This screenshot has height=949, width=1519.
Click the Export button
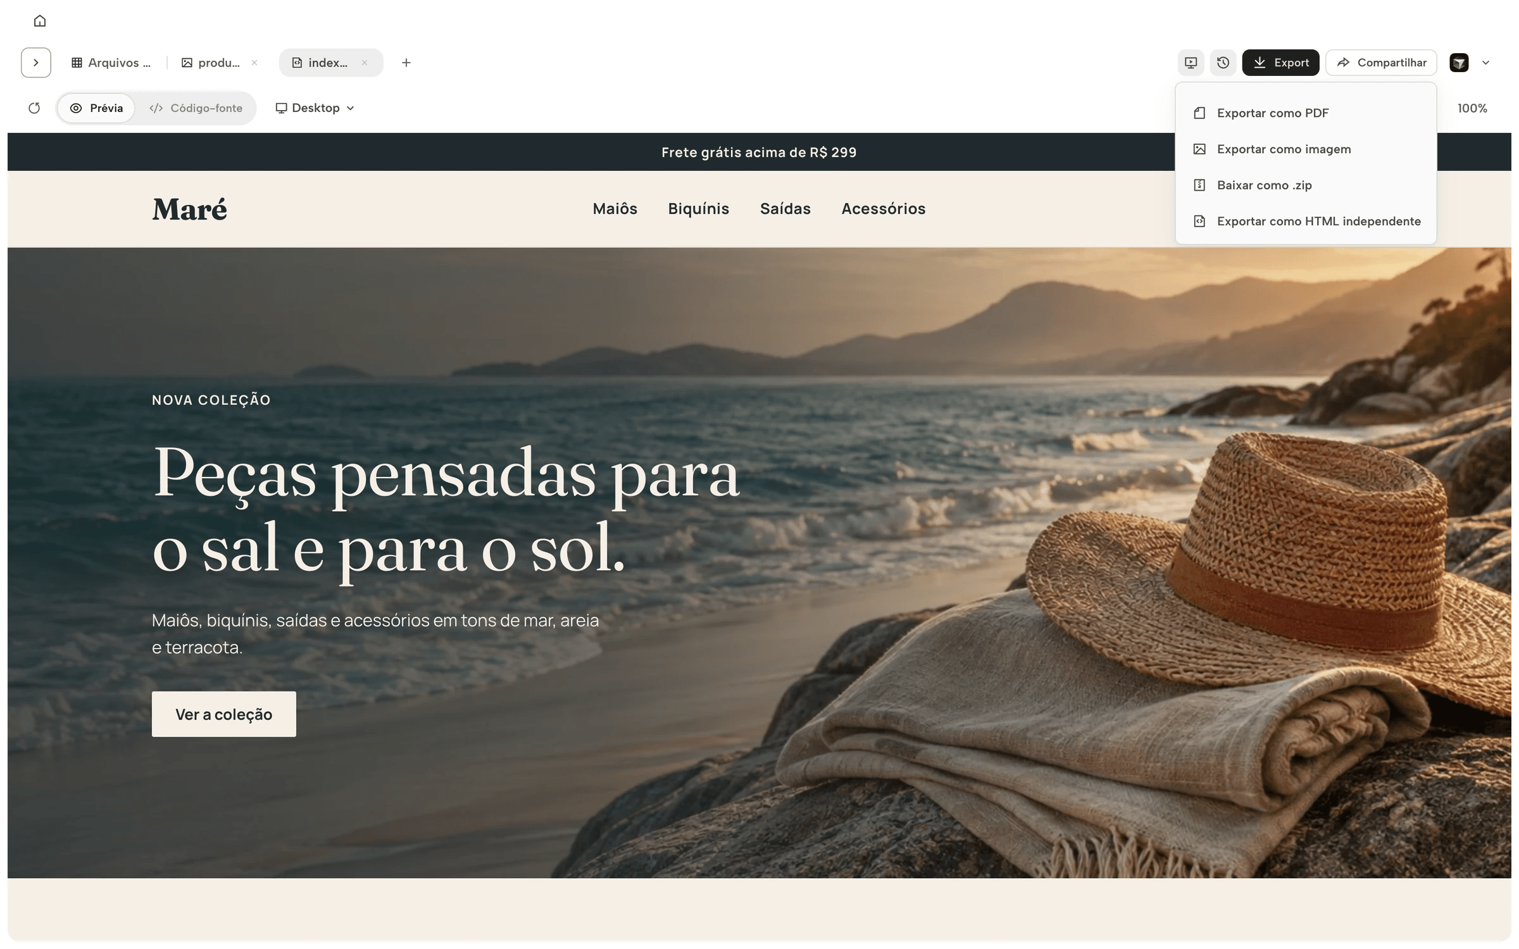tap(1280, 63)
